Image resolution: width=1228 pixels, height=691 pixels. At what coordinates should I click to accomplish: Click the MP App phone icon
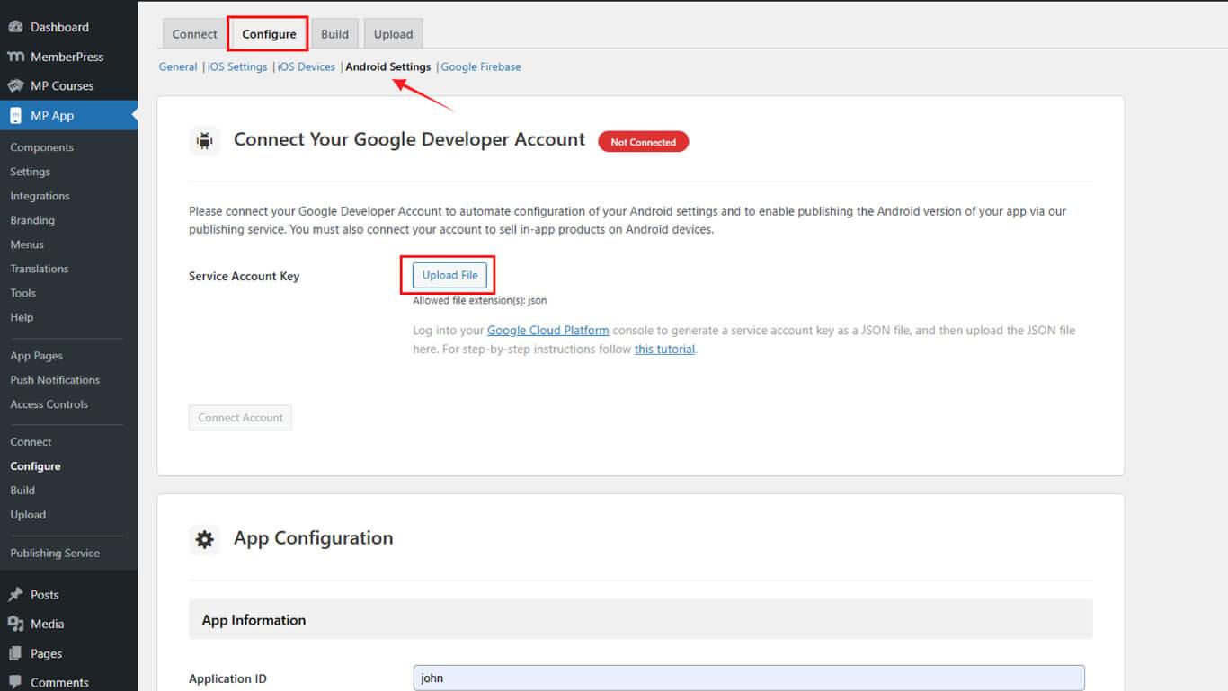[15, 116]
